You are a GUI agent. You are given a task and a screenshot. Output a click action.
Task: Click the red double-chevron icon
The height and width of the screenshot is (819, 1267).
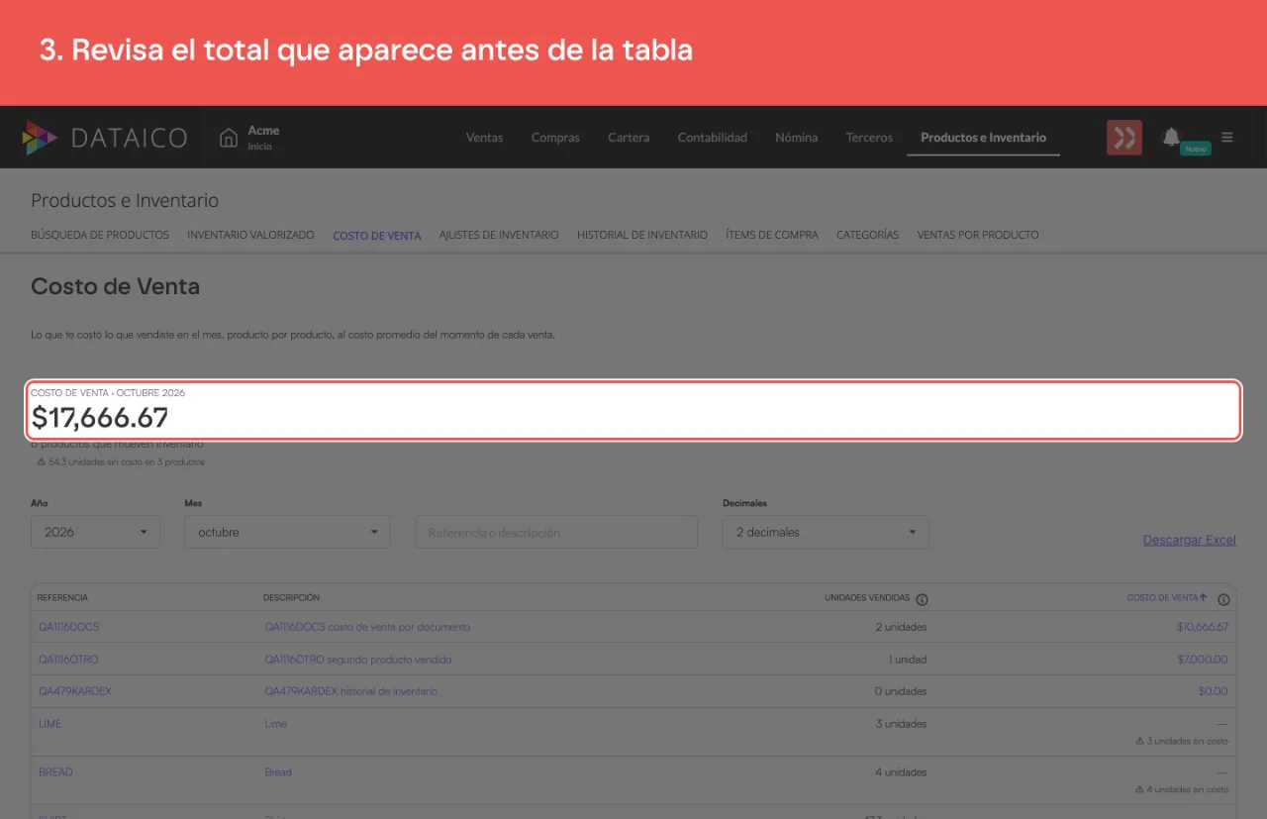coord(1124,138)
